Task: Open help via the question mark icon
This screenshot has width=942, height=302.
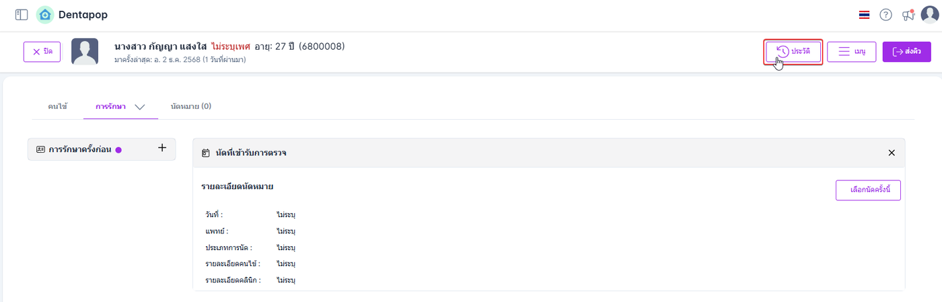Action: 885,15
